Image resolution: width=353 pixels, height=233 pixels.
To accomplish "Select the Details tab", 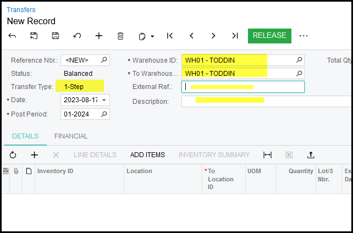I will [x=25, y=136].
